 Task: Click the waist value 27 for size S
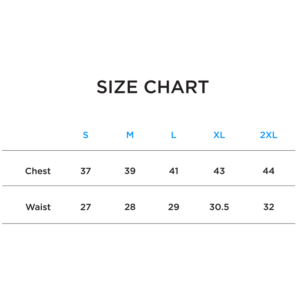tap(85, 207)
